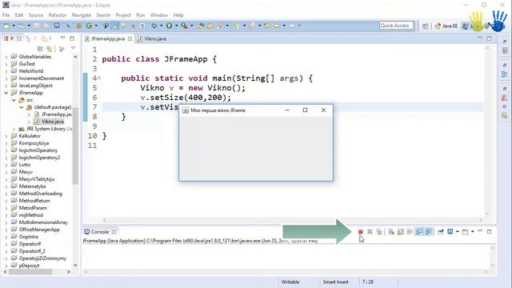Click the Debug bug icon in toolbar
This screenshot has height=288, width=512.
(154, 26)
